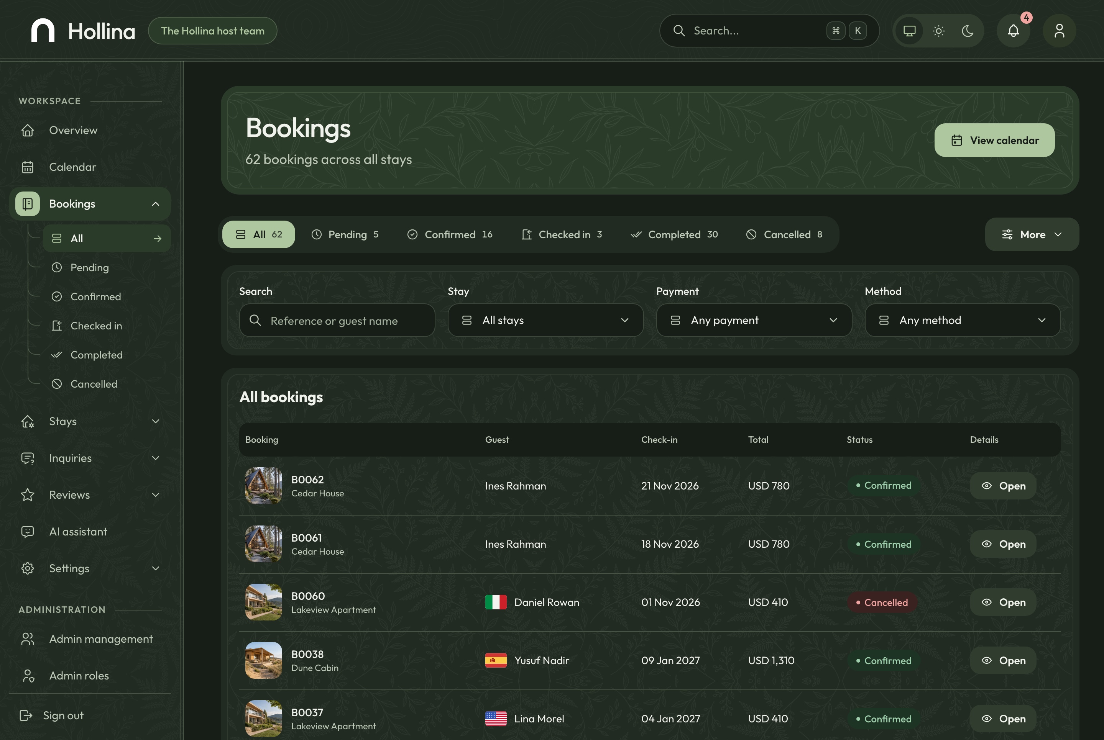
Task: Open the All stays dropdown
Action: (545, 321)
